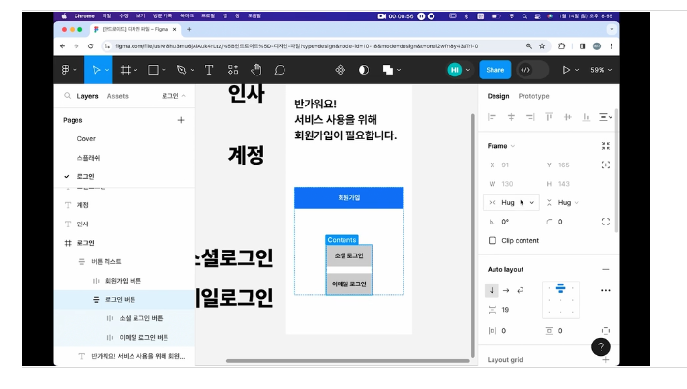
Task: Set Auto layout direction to horizontal
Action: pos(506,290)
